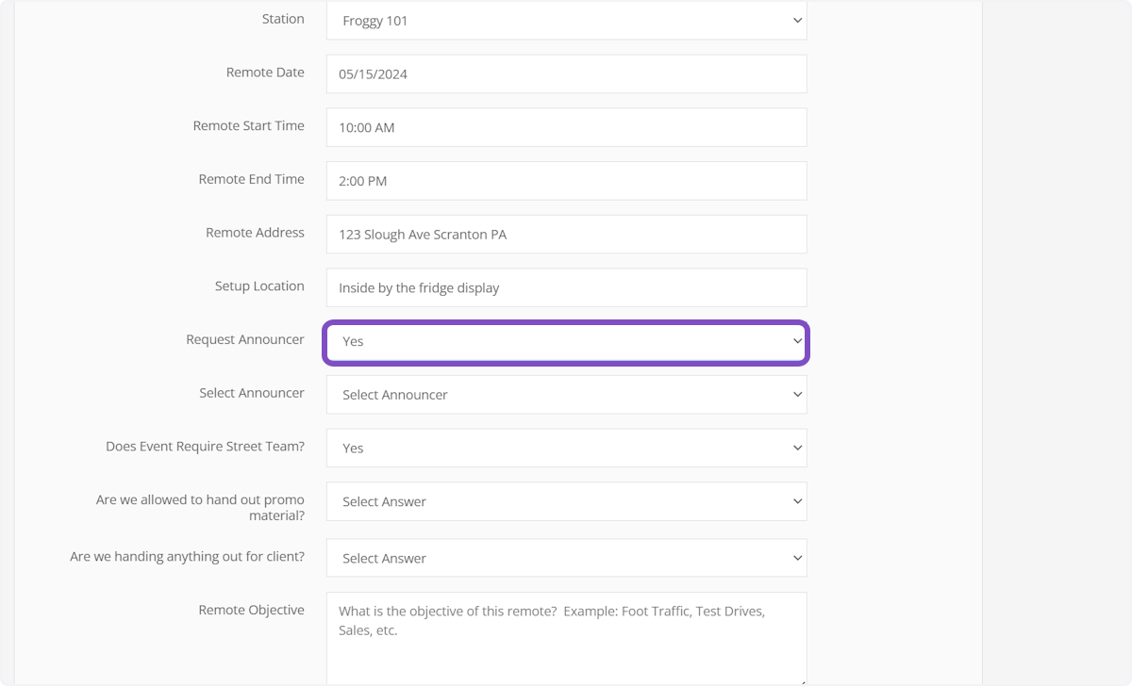Click the 'Remote Date' label
Image resolution: width=1132 pixels, height=686 pixels.
(265, 73)
